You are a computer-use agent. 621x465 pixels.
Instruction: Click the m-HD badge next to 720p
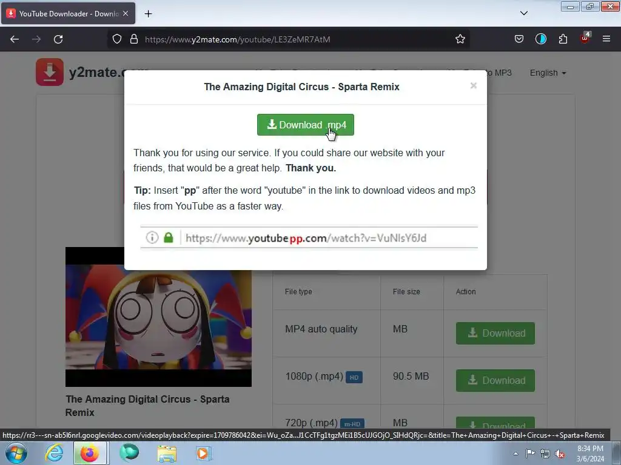[352, 424]
